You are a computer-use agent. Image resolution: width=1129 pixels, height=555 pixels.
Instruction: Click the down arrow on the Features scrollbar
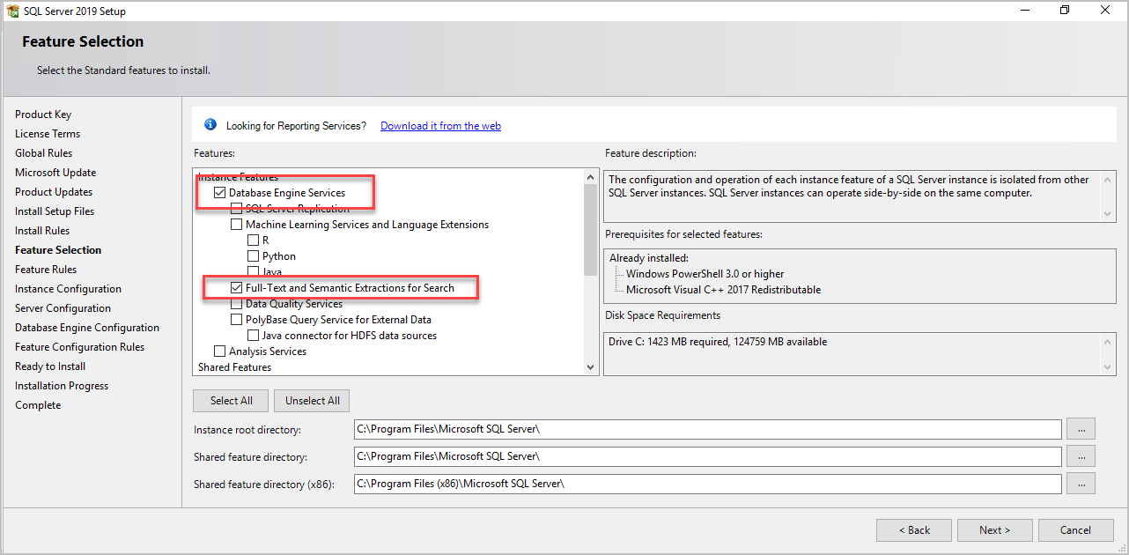pos(590,366)
